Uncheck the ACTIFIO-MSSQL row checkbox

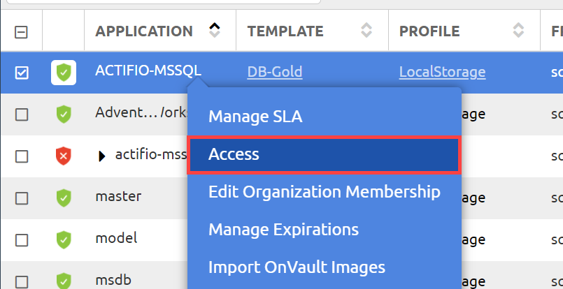coord(22,73)
